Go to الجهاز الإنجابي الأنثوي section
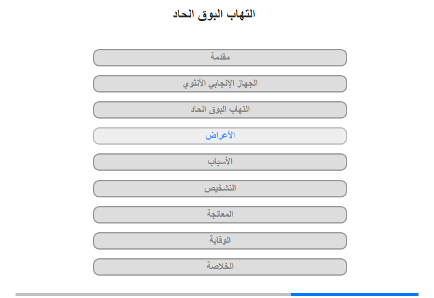The height and width of the screenshot is (298, 434). 220,84
